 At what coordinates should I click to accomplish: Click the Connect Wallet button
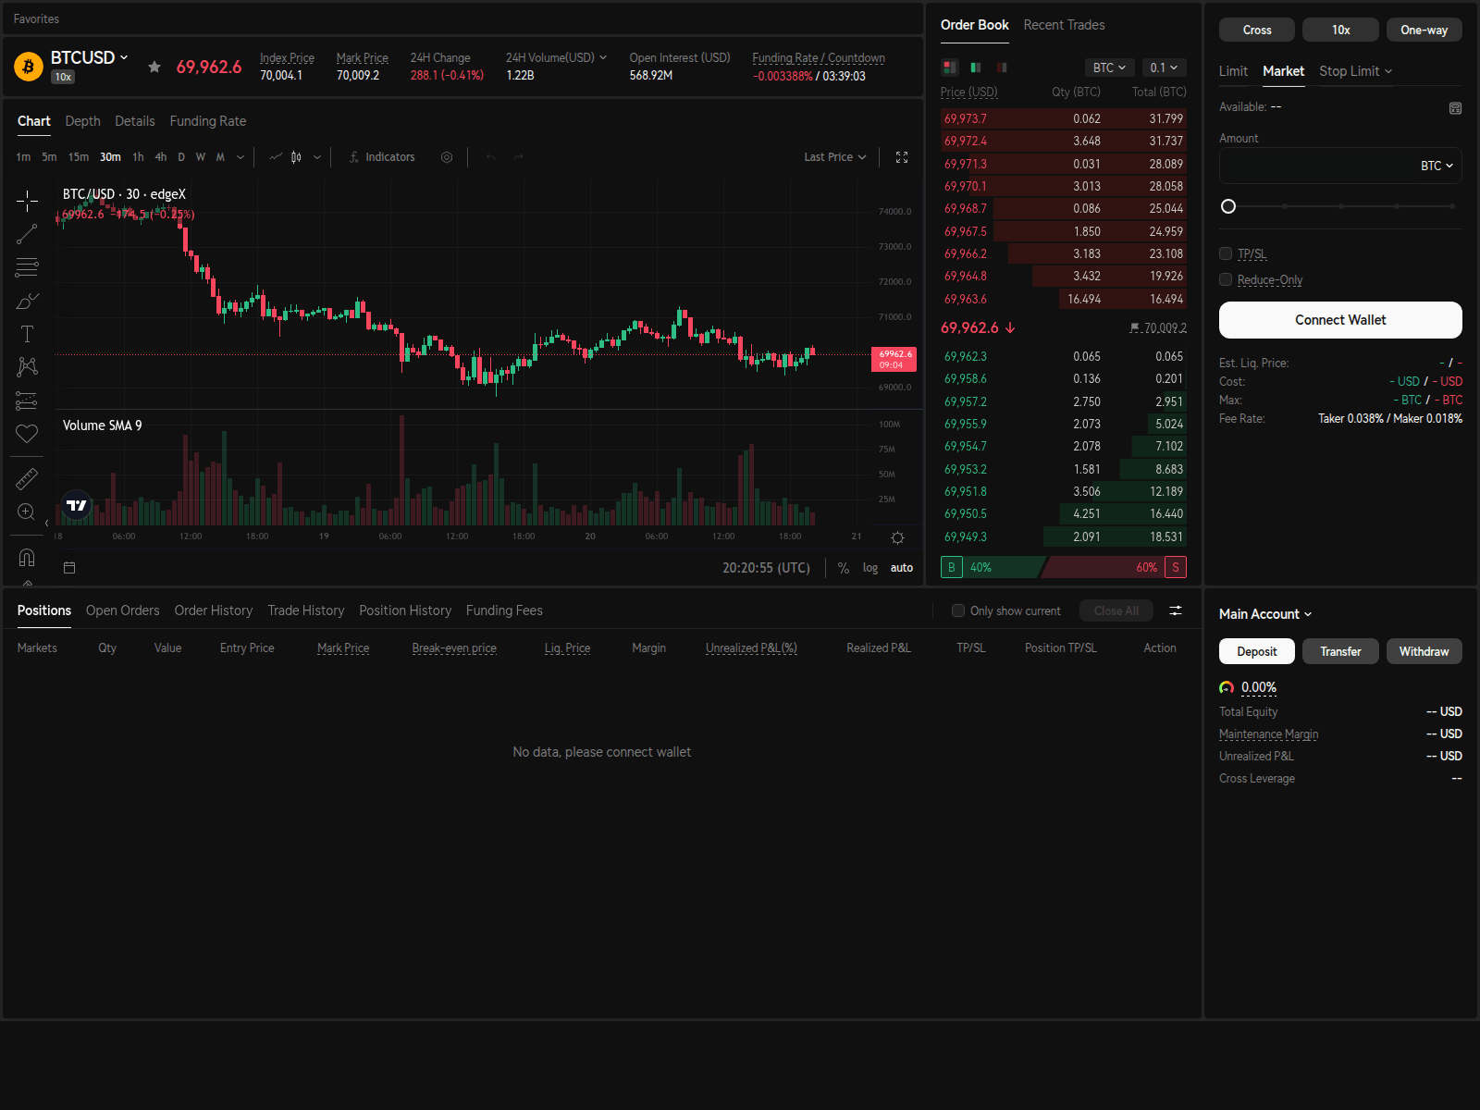pos(1339,319)
